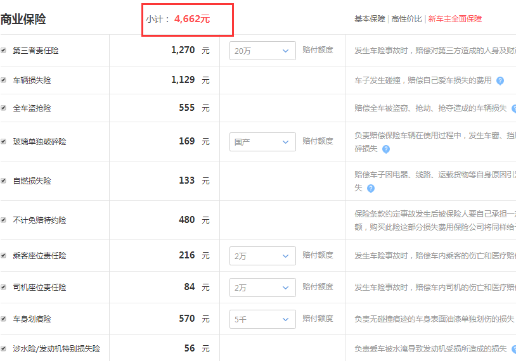This screenshot has width=516, height=361.
Task: Open 2万 dropdown for 乘客座位责任险
Action: click(262, 256)
